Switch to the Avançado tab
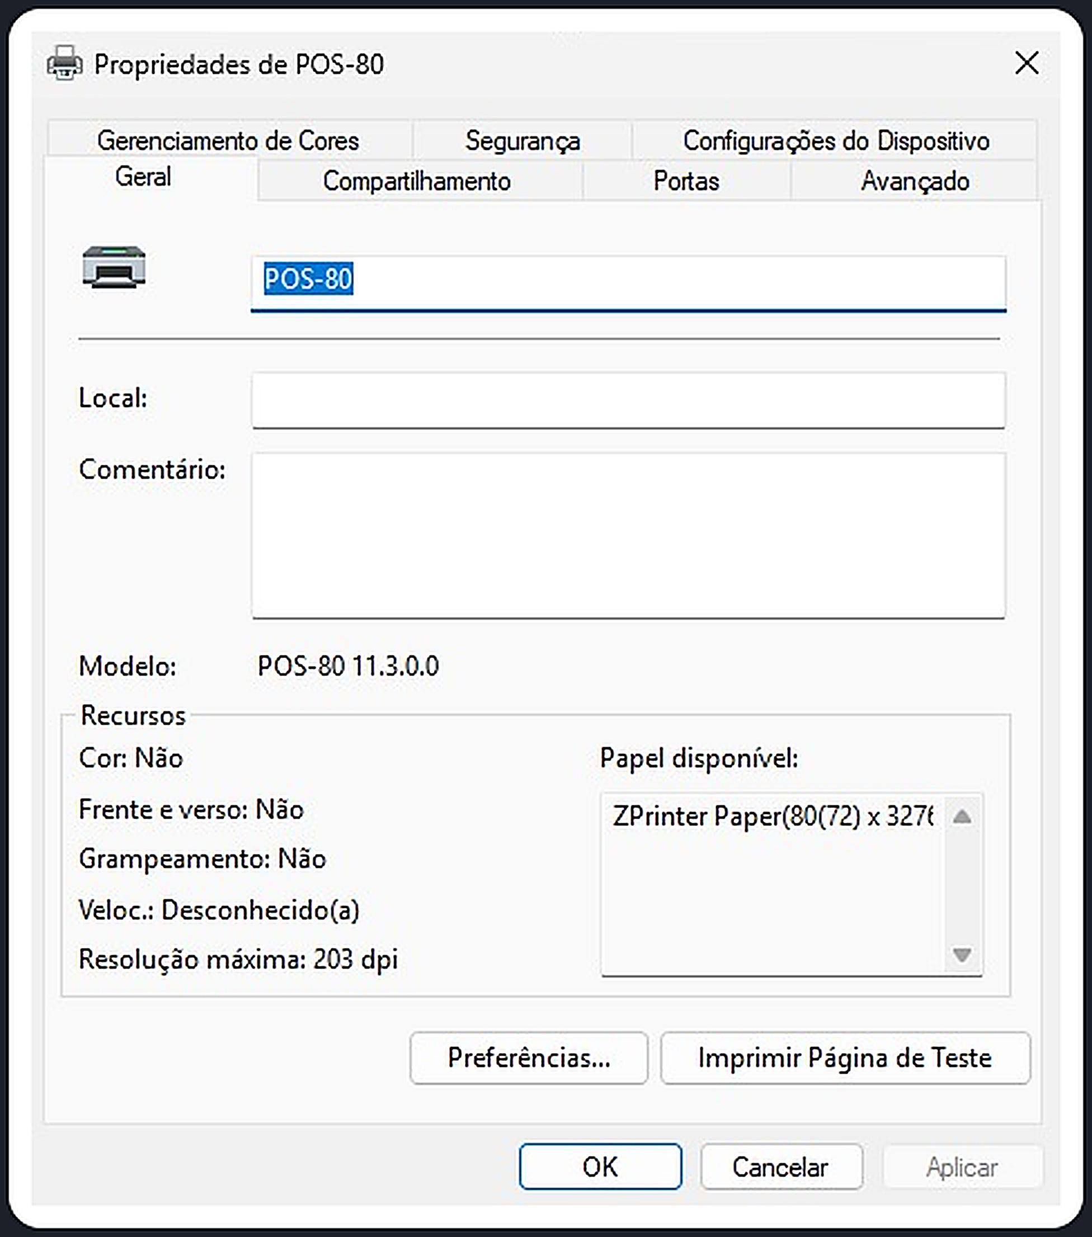The width and height of the screenshot is (1092, 1237). [x=915, y=181]
